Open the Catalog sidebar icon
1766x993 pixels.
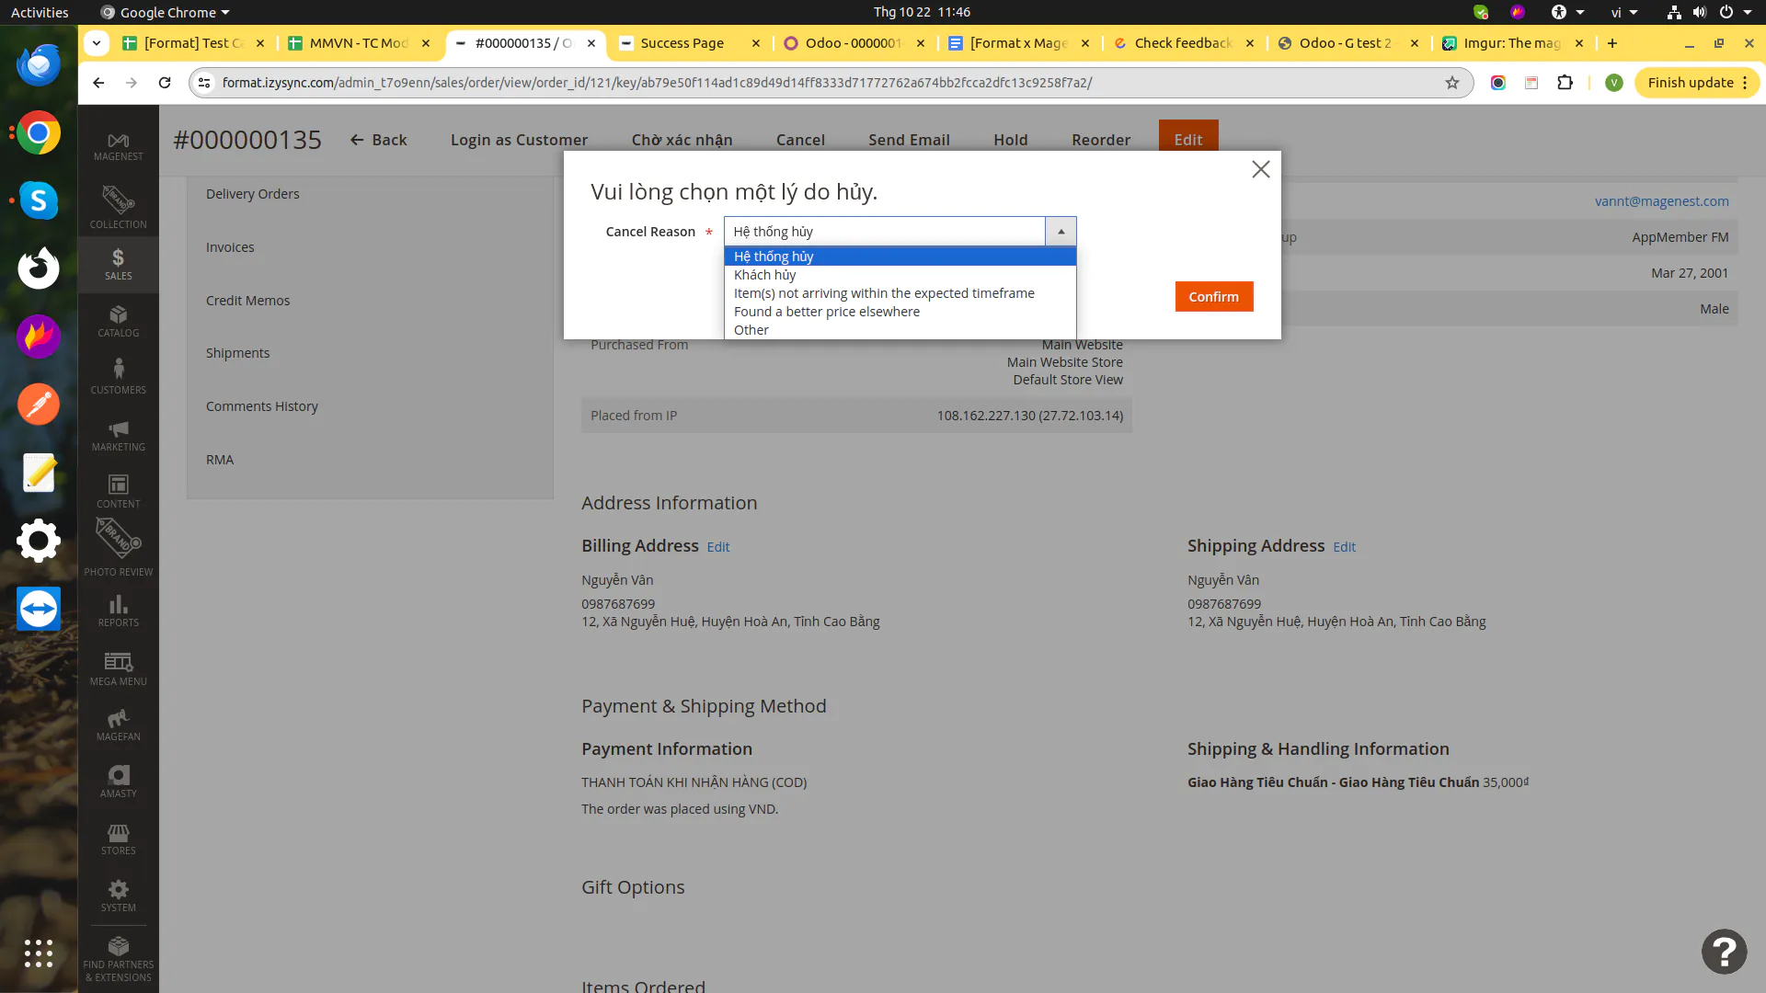[x=118, y=321]
